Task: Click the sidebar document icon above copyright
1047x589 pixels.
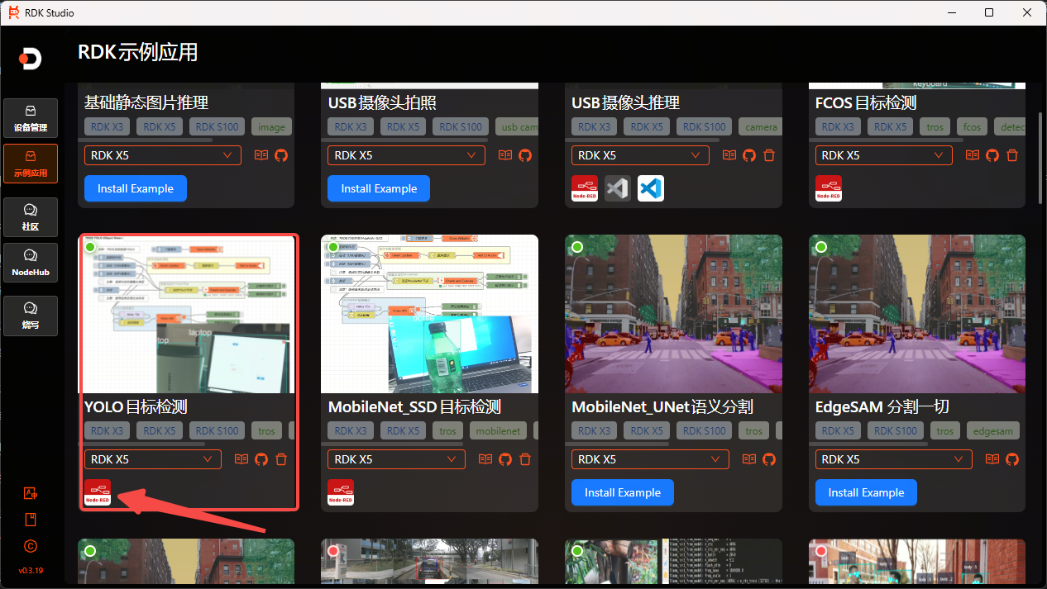Action: click(x=31, y=520)
